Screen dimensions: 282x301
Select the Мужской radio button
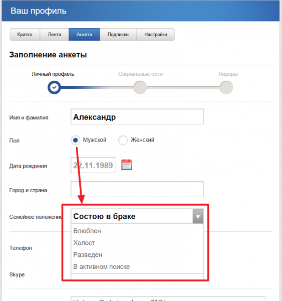[75, 140]
